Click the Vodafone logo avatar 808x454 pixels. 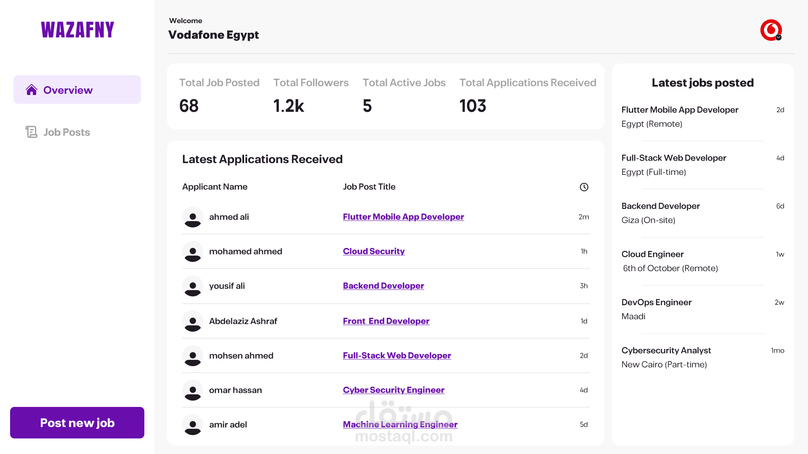point(770,29)
